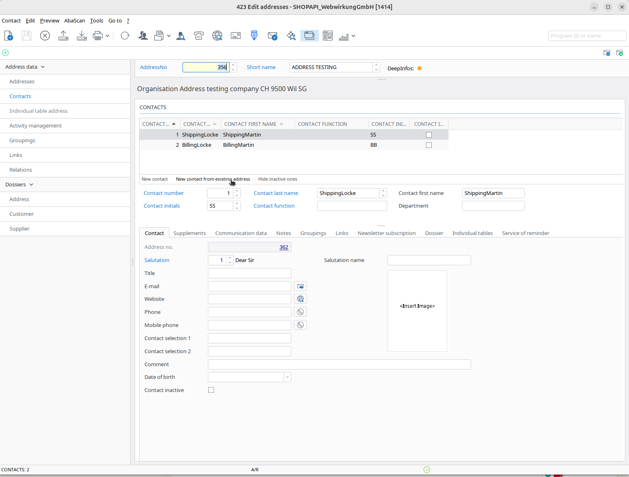Tick the Contact inactive checkbox

[x=211, y=390]
